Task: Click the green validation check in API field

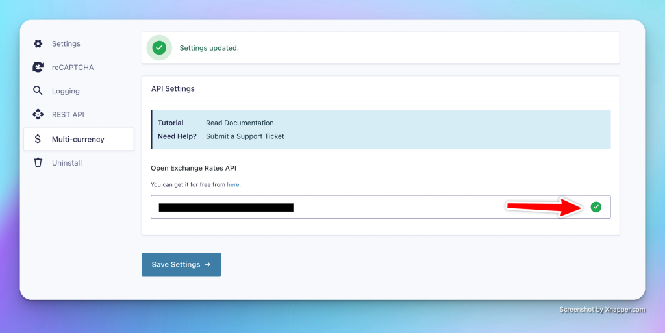Action: 596,207
